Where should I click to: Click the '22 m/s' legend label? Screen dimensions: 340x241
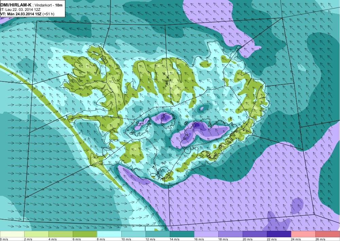coord(272,239)
